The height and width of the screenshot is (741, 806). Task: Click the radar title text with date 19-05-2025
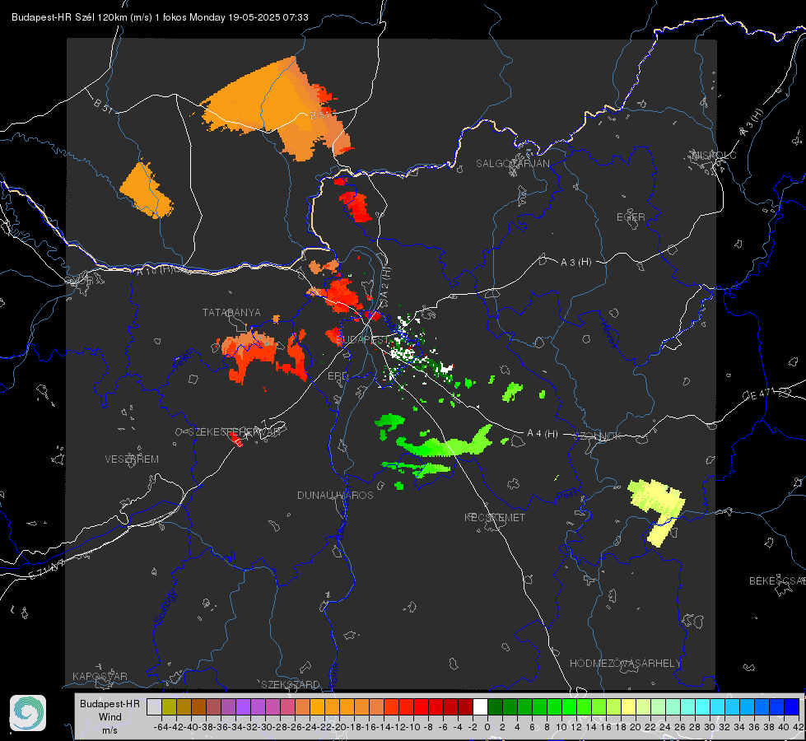(160, 17)
